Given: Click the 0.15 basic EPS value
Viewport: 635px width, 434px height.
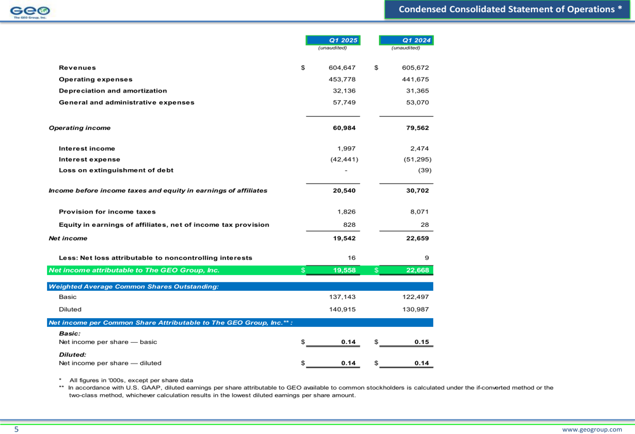Looking at the screenshot, I should click(x=422, y=342).
